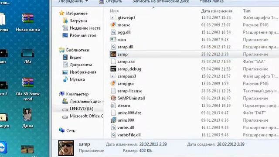Select the samp-license text document icon
279x157 pixels.
pyautogui.click(x=113, y=91)
